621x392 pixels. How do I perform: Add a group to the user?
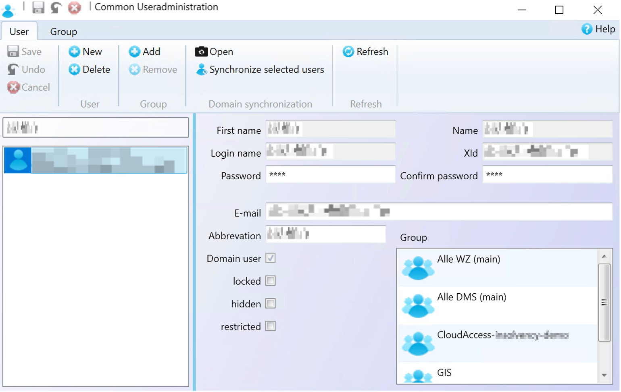[145, 52]
